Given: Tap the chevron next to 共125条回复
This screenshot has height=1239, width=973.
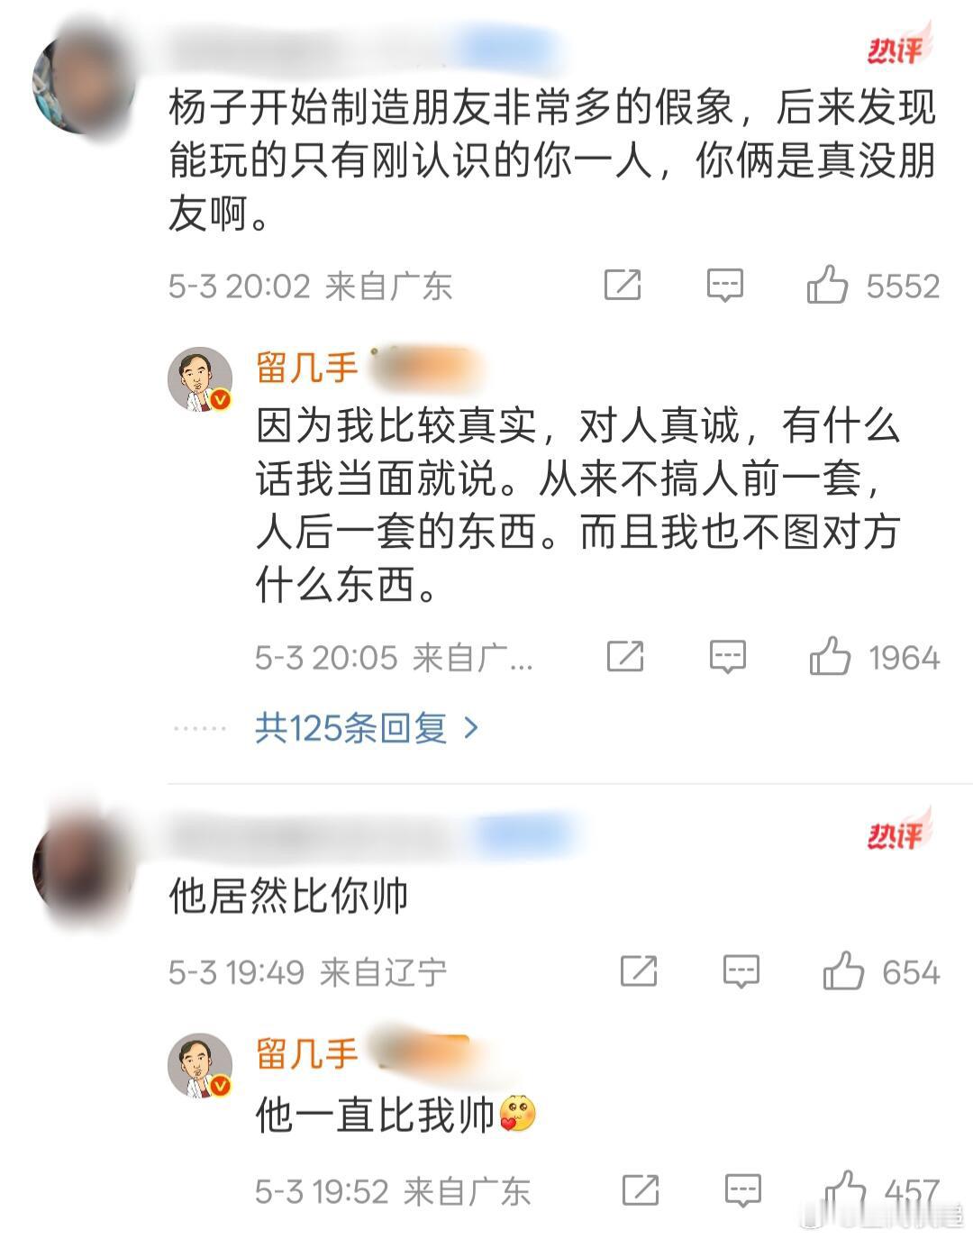Looking at the screenshot, I should pos(470,728).
